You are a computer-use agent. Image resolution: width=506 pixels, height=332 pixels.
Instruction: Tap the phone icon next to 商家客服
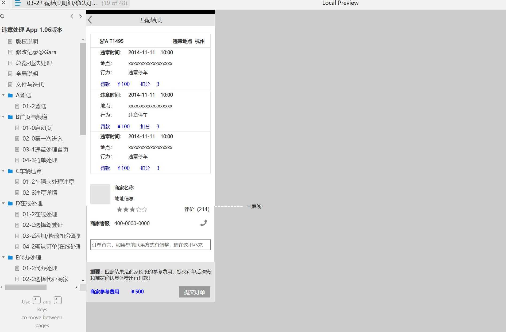click(204, 223)
